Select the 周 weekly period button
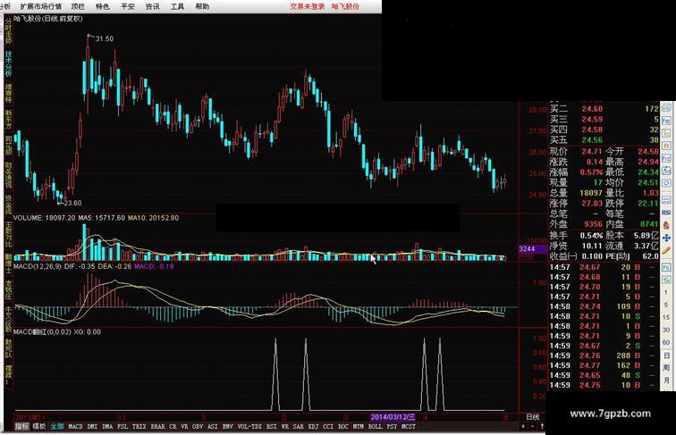The image size is (676, 435). pos(666,368)
